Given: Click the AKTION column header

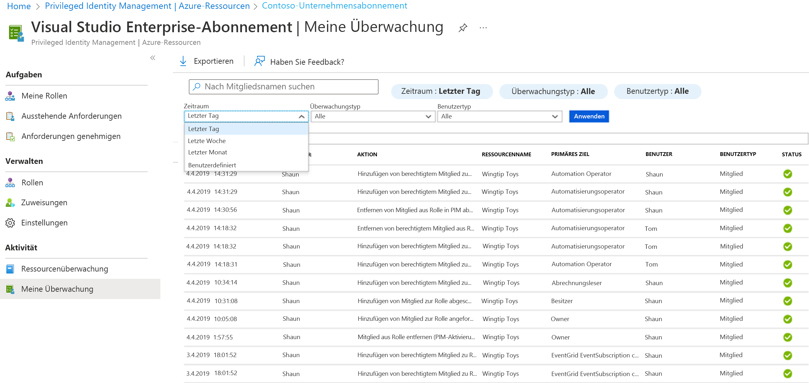Looking at the screenshot, I should tap(367, 154).
